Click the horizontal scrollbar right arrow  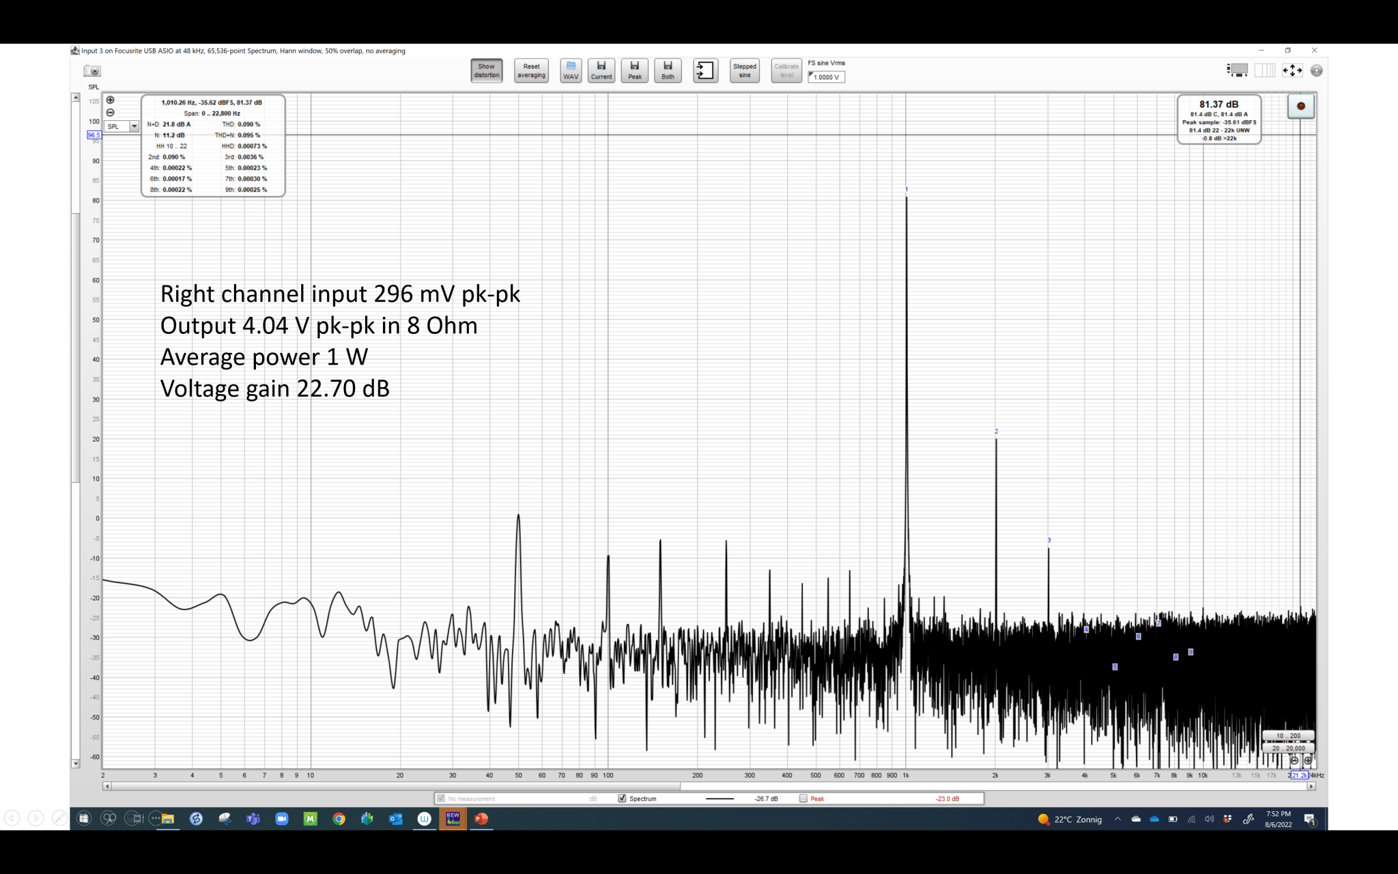pyautogui.click(x=1311, y=787)
